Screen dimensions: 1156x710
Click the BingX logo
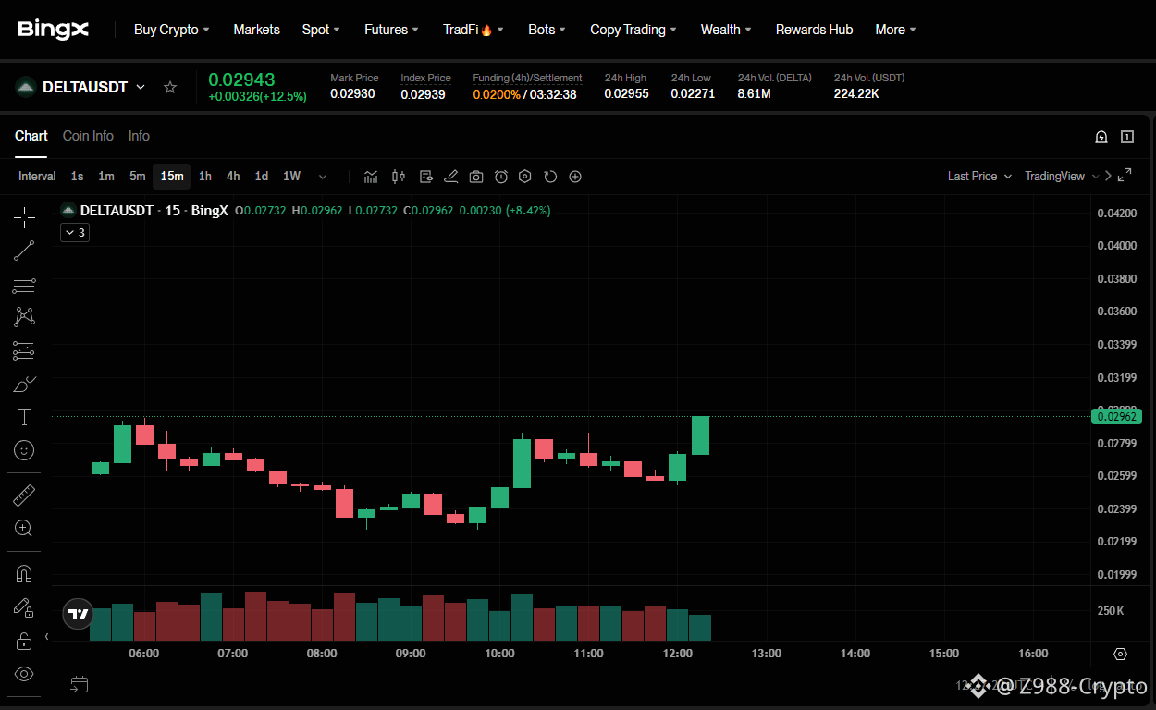[54, 30]
